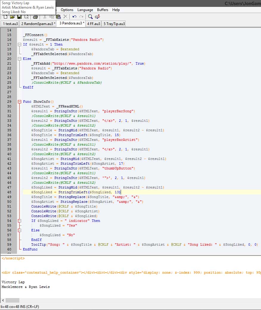Switch to the 2 RandomSpam.au3 tab
This screenshot has width=261, height=310.
tap(38, 24)
